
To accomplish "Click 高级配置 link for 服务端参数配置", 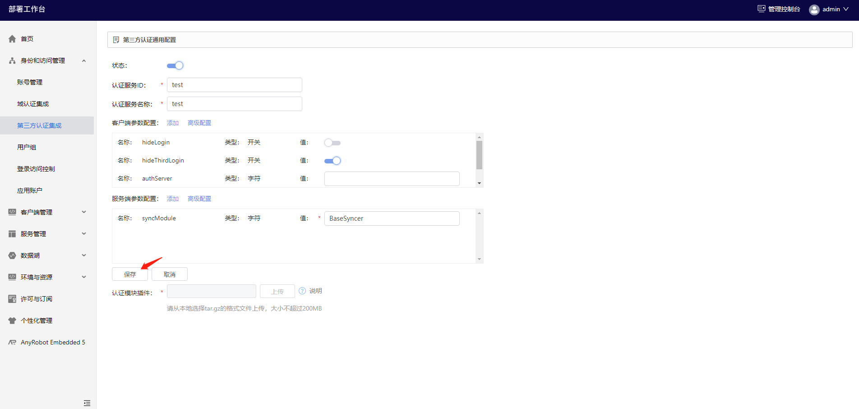I will (x=199, y=199).
